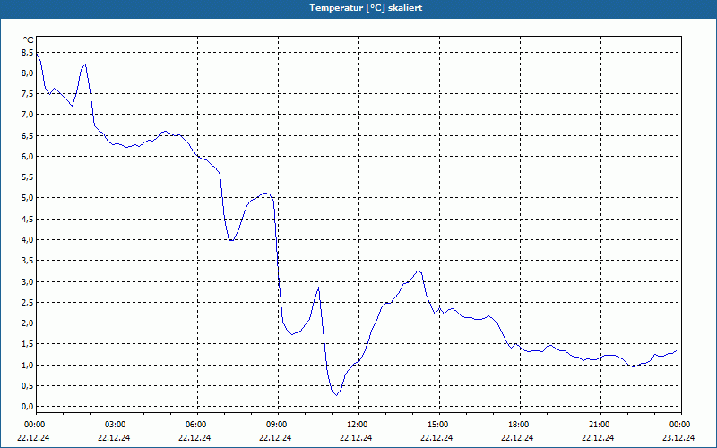The width and height of the screenshot is (717, 448).
Task: Pick the 5,0 y-axis tick label
Action: tap(28, 198)
